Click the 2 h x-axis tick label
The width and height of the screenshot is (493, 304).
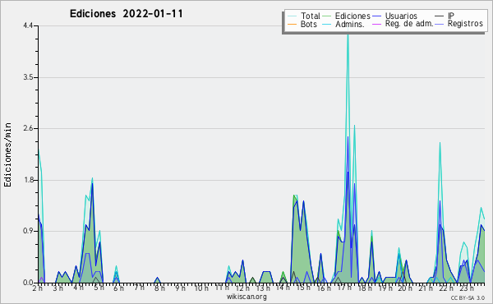coord(37,288)
